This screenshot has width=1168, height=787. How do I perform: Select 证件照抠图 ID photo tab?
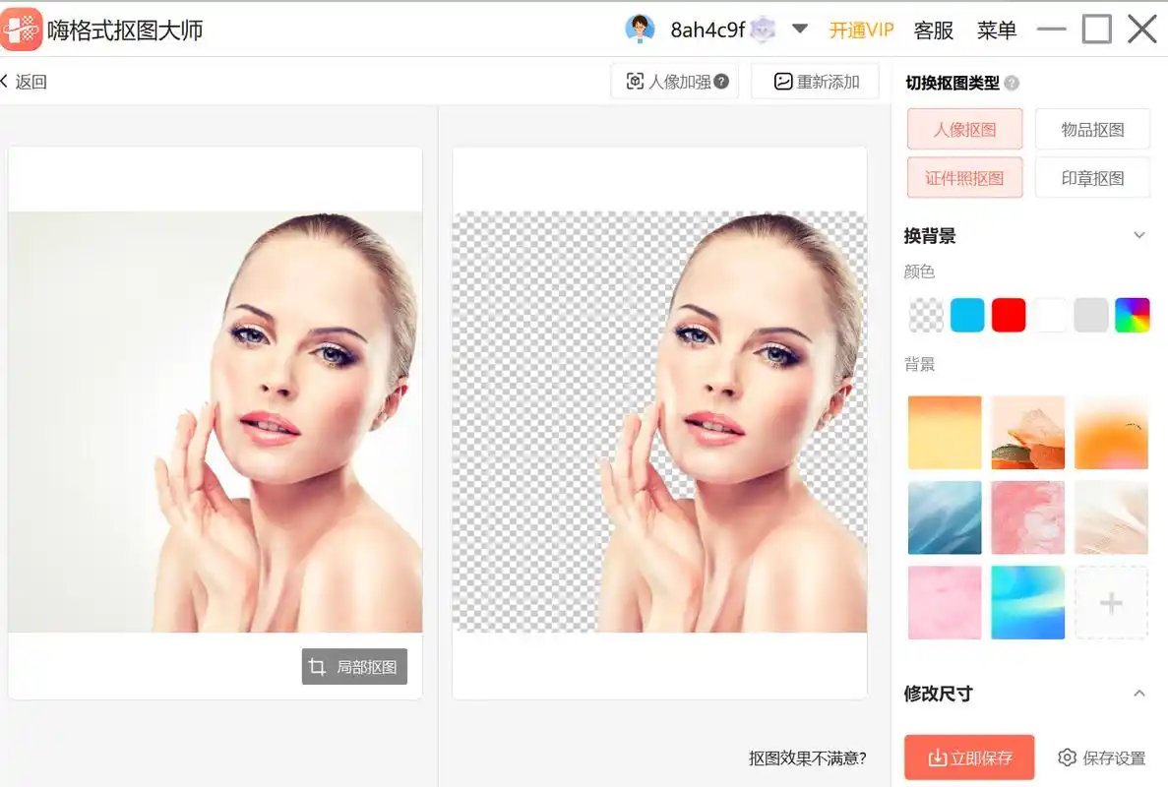pos(963,177)
